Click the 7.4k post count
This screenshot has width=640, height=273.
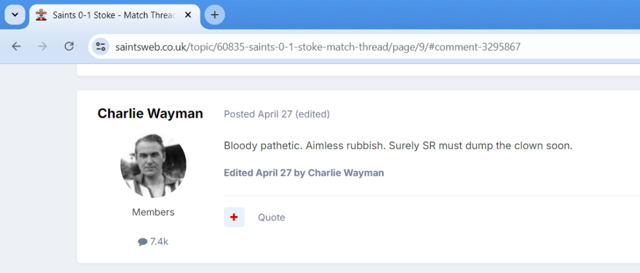point(159,242)
